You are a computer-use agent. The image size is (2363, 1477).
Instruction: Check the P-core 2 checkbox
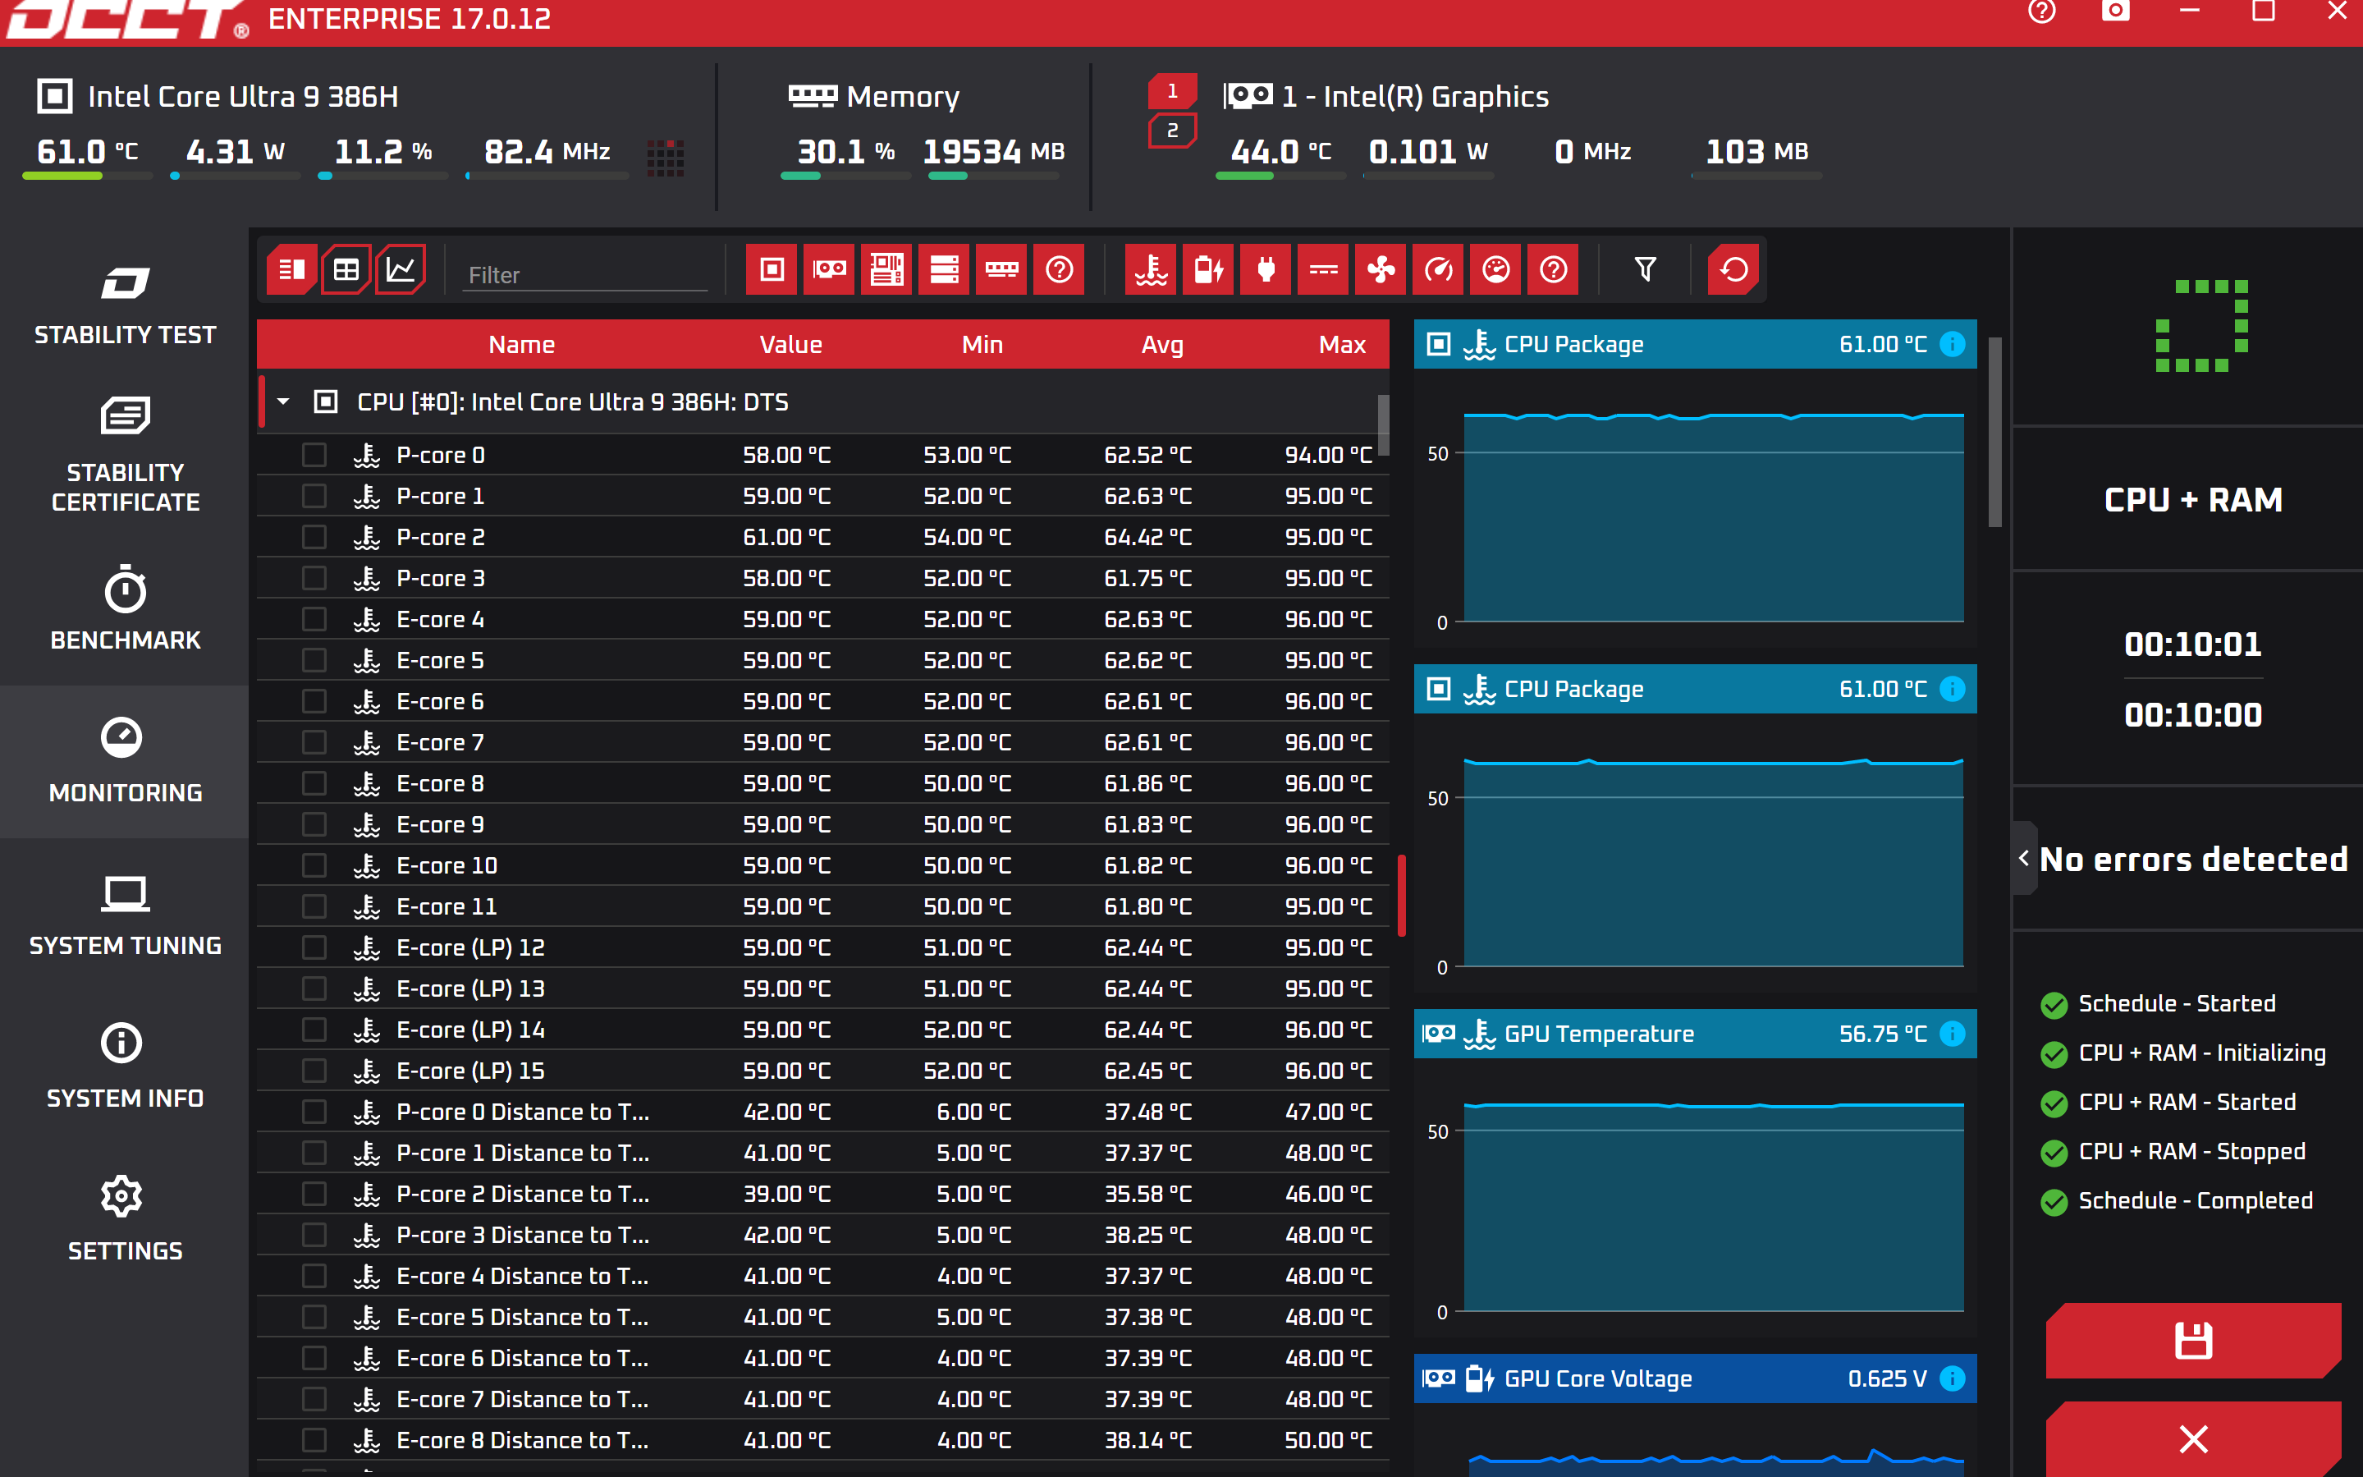point(314,537)
